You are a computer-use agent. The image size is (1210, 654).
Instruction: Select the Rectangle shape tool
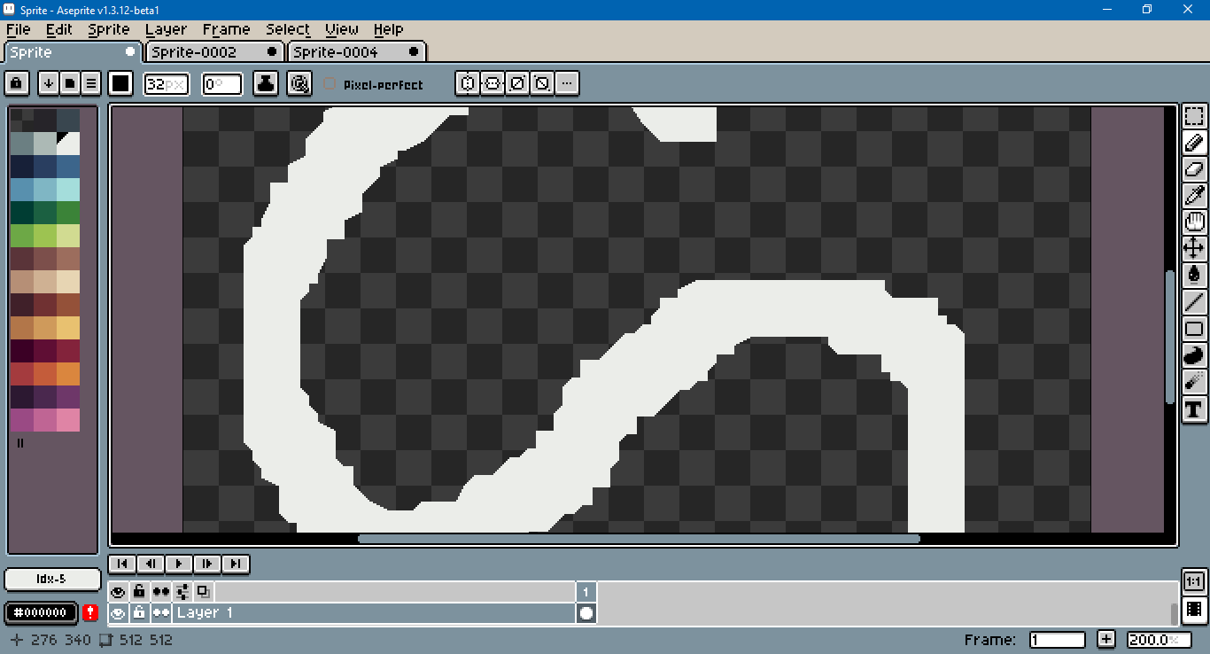(x=1194, y=329)
